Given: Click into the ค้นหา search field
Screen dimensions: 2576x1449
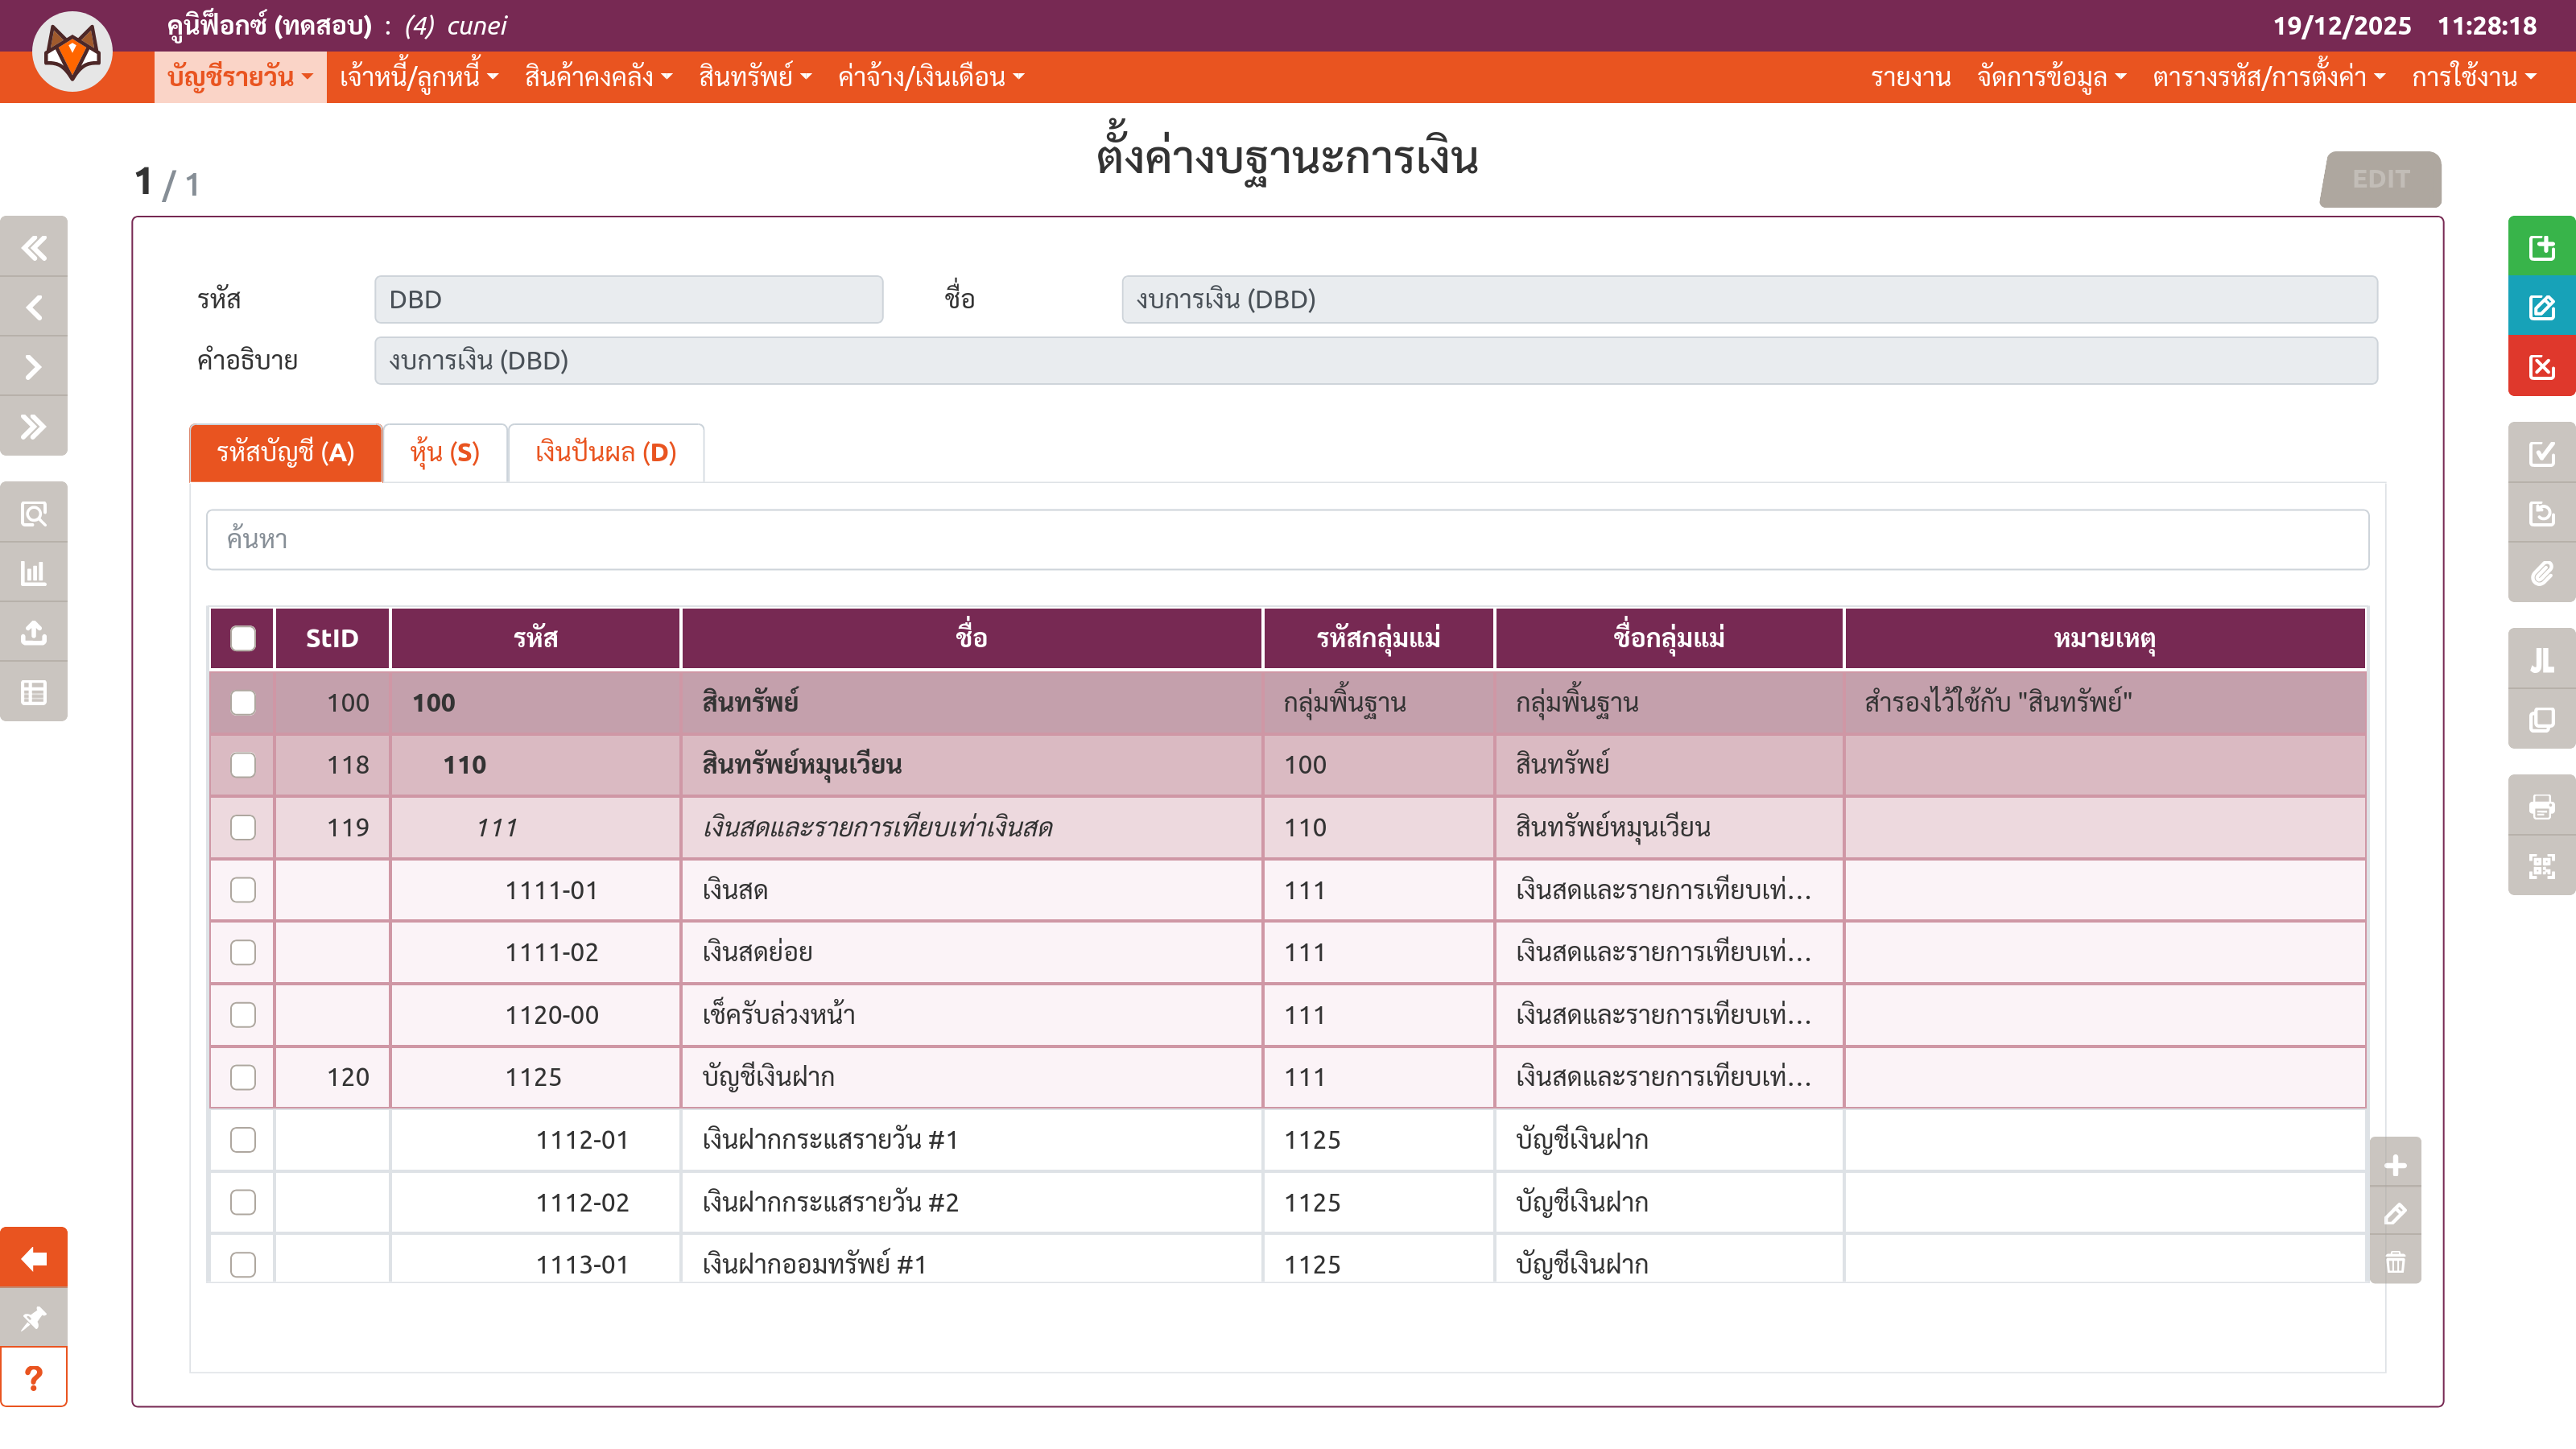Looking at the screenshot, I should (1287, 540).
